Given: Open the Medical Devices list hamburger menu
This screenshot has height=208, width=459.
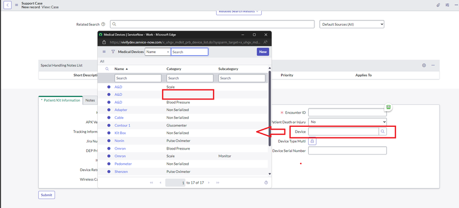Looking at the screenshot, I should coord(104,52).
